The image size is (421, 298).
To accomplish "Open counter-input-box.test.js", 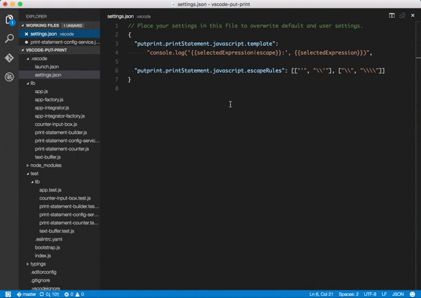I will (65, 198).
